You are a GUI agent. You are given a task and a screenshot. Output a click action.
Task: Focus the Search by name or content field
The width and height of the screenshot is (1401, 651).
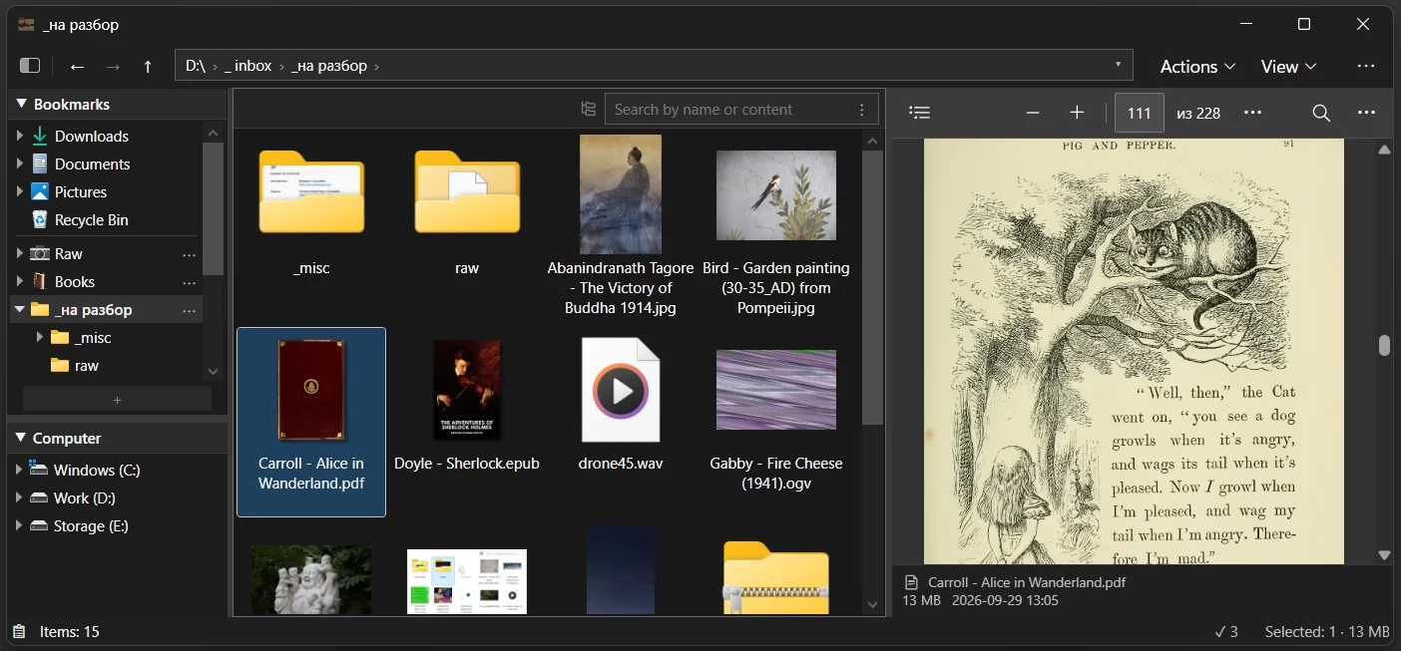tap(730, 110)
